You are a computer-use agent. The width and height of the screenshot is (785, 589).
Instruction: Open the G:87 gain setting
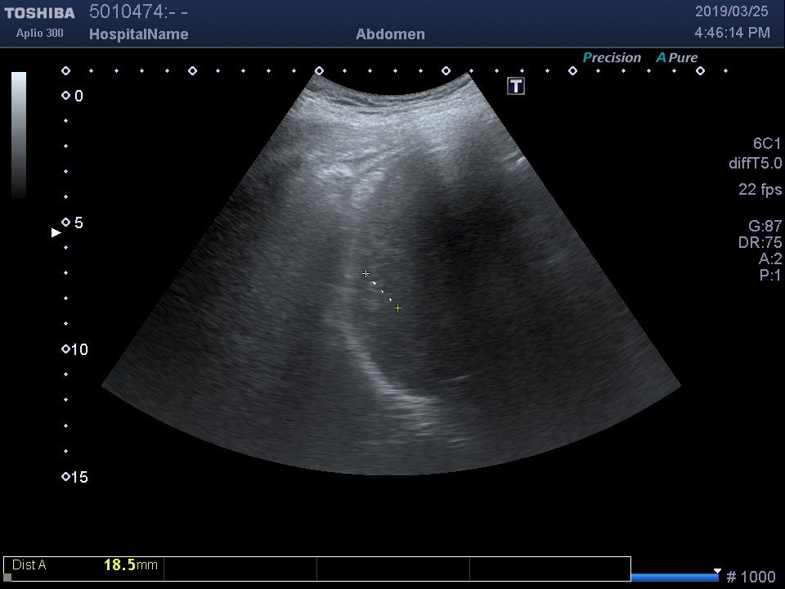click(x=765, y=227)
